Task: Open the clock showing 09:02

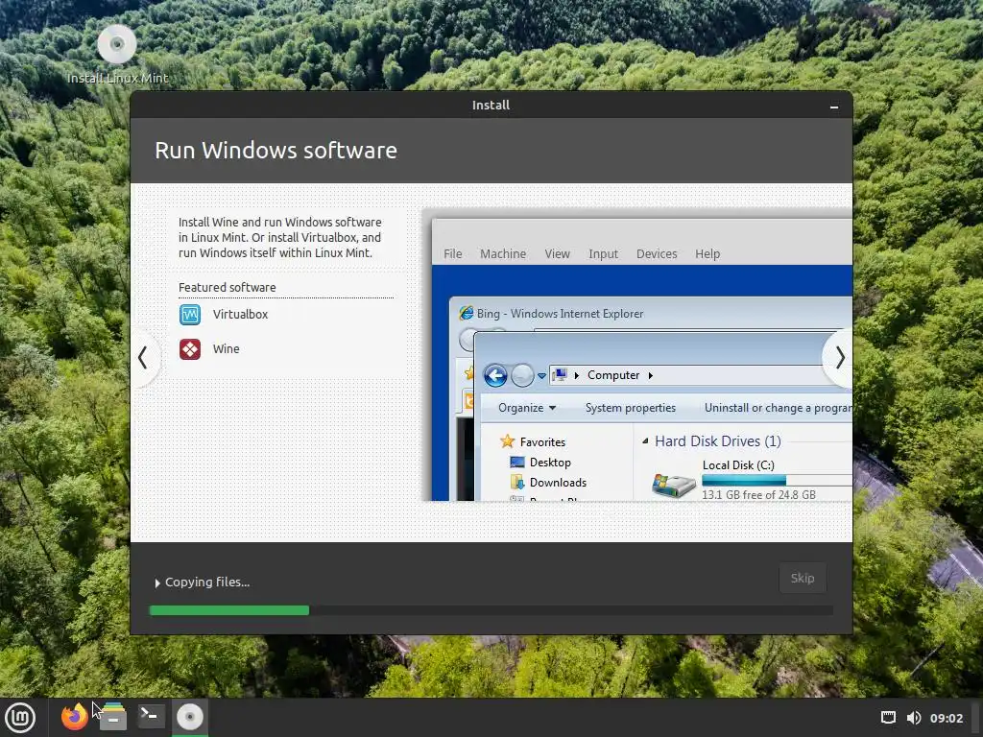Action: [x=946, y=718]
